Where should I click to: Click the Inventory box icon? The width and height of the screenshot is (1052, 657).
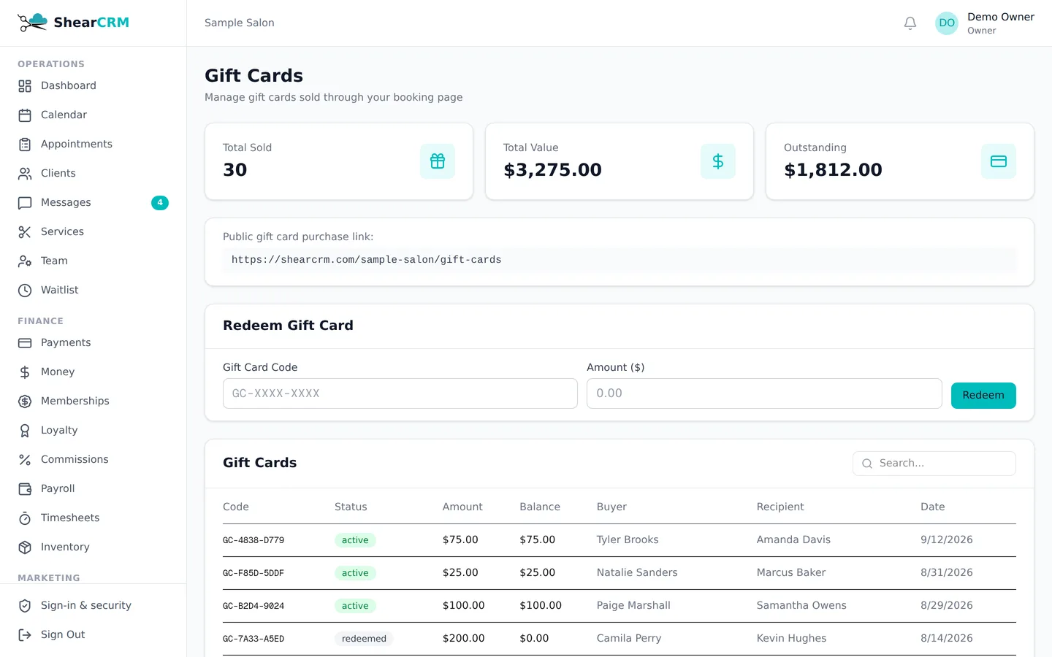coord(25,547)
